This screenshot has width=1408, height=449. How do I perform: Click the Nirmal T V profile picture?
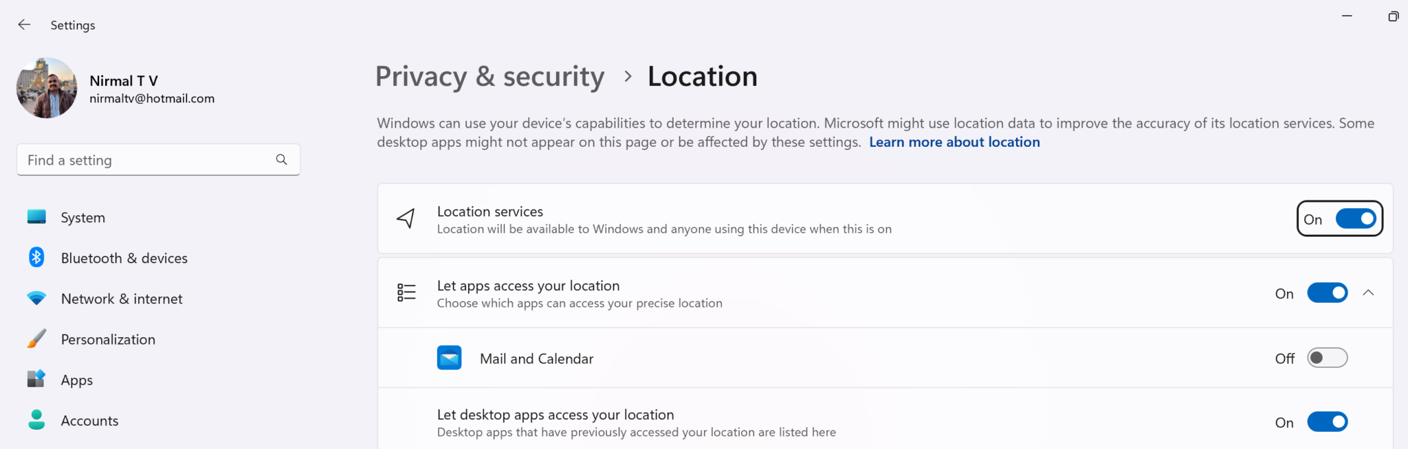[47, 88]
